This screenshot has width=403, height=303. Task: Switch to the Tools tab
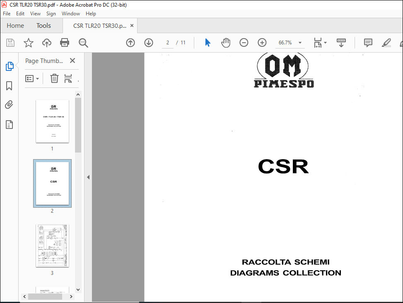pos(43,26)
